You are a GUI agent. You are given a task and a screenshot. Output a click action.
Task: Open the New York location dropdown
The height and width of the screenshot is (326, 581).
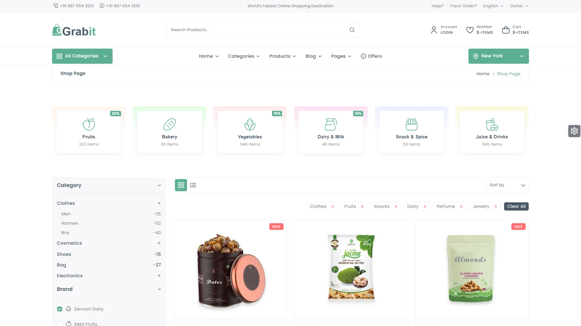tap(499, 56)
